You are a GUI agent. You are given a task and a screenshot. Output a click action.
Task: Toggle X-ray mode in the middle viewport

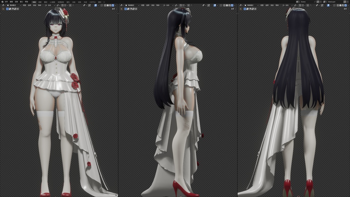point(221,5)
